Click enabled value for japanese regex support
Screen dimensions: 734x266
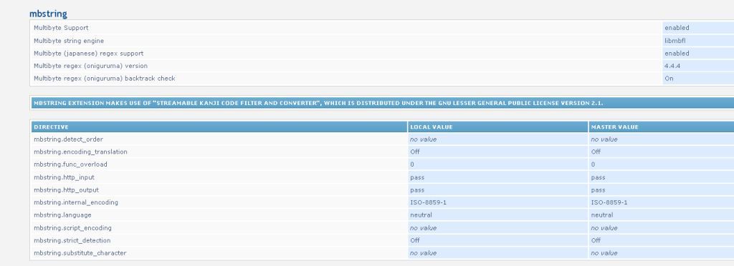[677, 54]
